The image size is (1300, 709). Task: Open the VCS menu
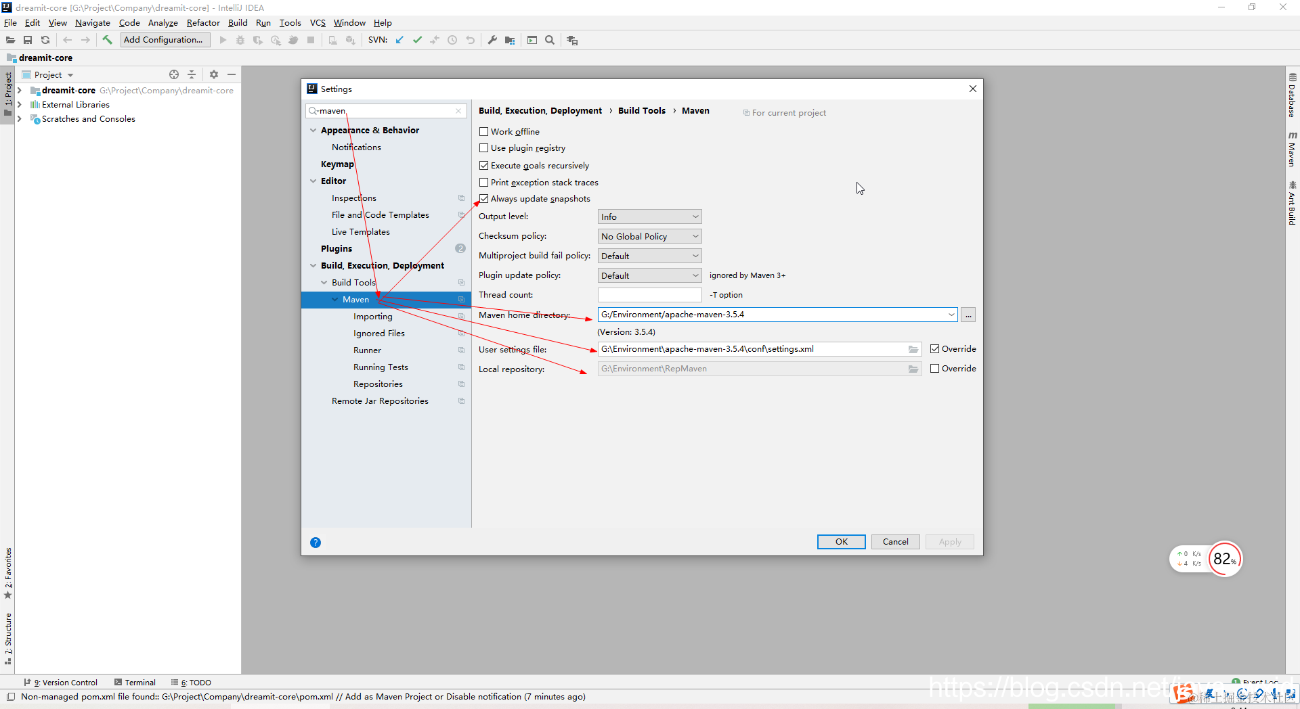click(x=318, y=22)
